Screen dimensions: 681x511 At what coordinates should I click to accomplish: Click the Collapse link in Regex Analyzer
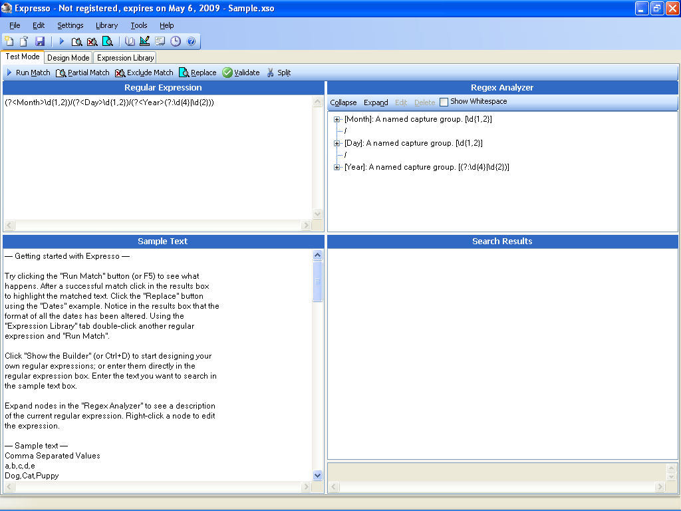click(343, 102)
